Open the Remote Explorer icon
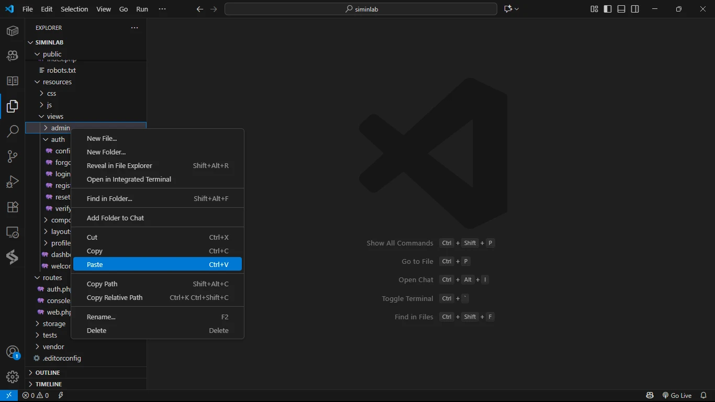 [x=13, y=232]
